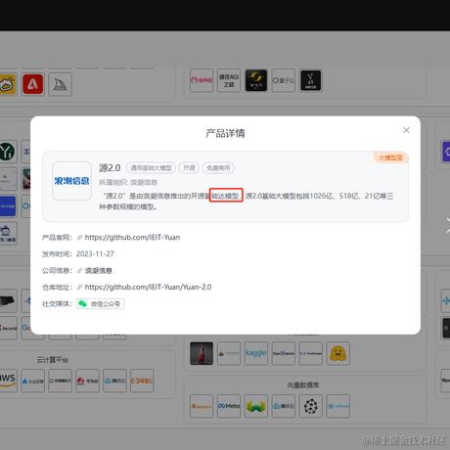Image resolution: width=450 pixels, height=450 pixels.
Task: Click the 源2.0 product title
Action: 110,168
